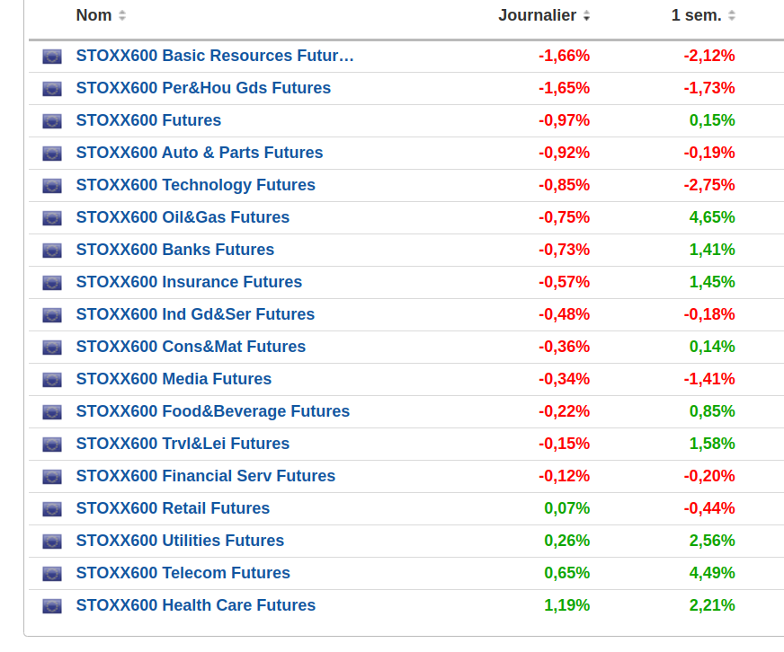The height and width of the screenshot is (652, 784).
Task: Open STOXX600 Utilities Futures page
Action: 180,541
